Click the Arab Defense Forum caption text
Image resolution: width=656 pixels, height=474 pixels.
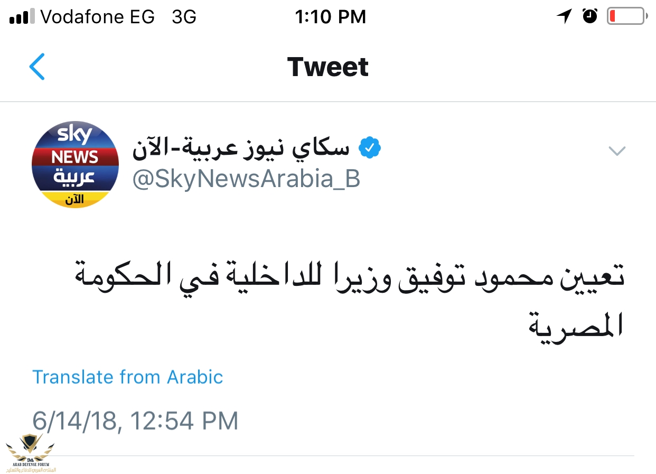click(x=31, y=467)
